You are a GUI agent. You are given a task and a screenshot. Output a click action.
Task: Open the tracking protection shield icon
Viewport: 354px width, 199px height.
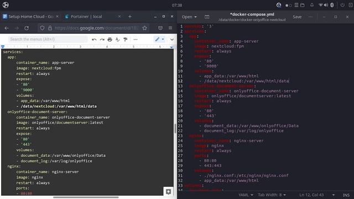(x=42, y=28)
